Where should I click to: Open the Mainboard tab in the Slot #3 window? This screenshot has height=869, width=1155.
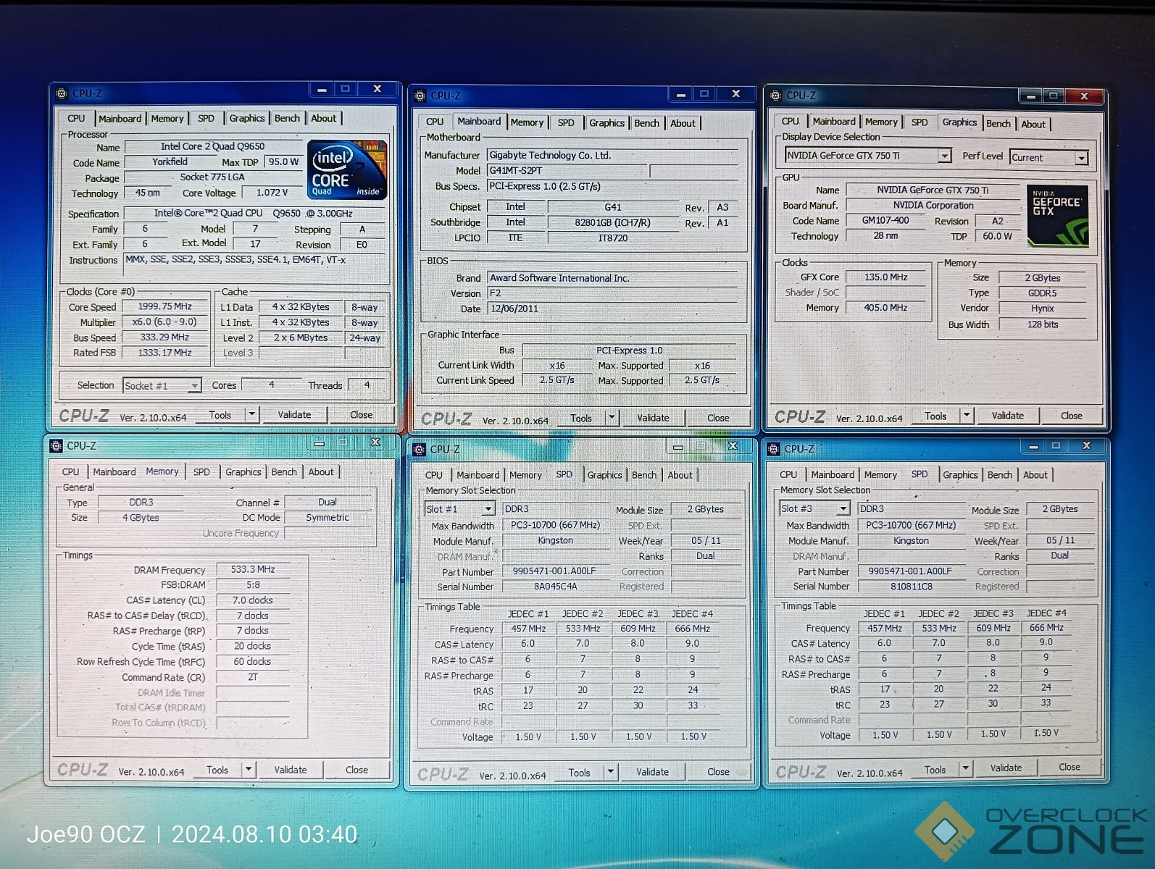click(833, 474)
